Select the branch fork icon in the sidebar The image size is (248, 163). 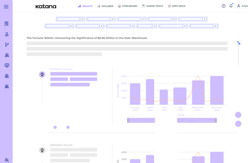pos(7,45)
